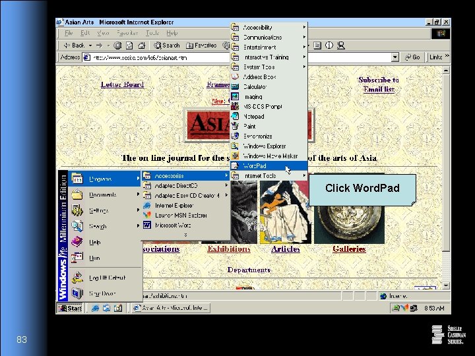
Task: Click the Outlook Express quick launch icon
Action: pos(106,308)
